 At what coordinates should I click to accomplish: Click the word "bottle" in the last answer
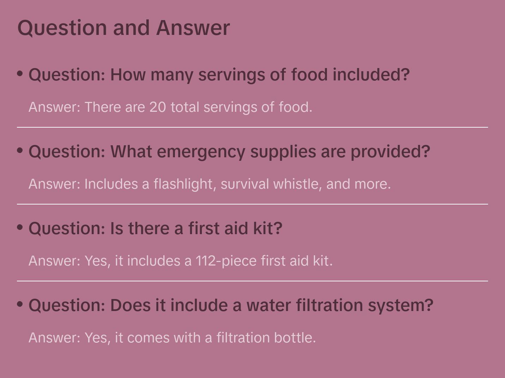(x=295, y=338)
